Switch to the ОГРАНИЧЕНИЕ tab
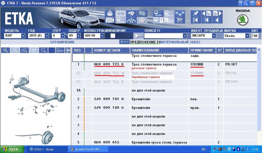This screenshot has width=262, height=153. click(x=62, y=42)
